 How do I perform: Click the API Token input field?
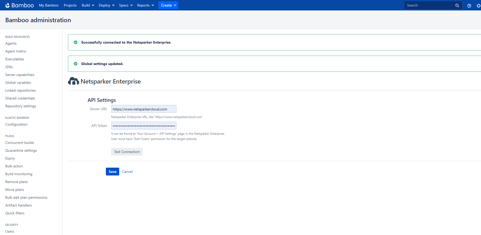click(144, 126)
